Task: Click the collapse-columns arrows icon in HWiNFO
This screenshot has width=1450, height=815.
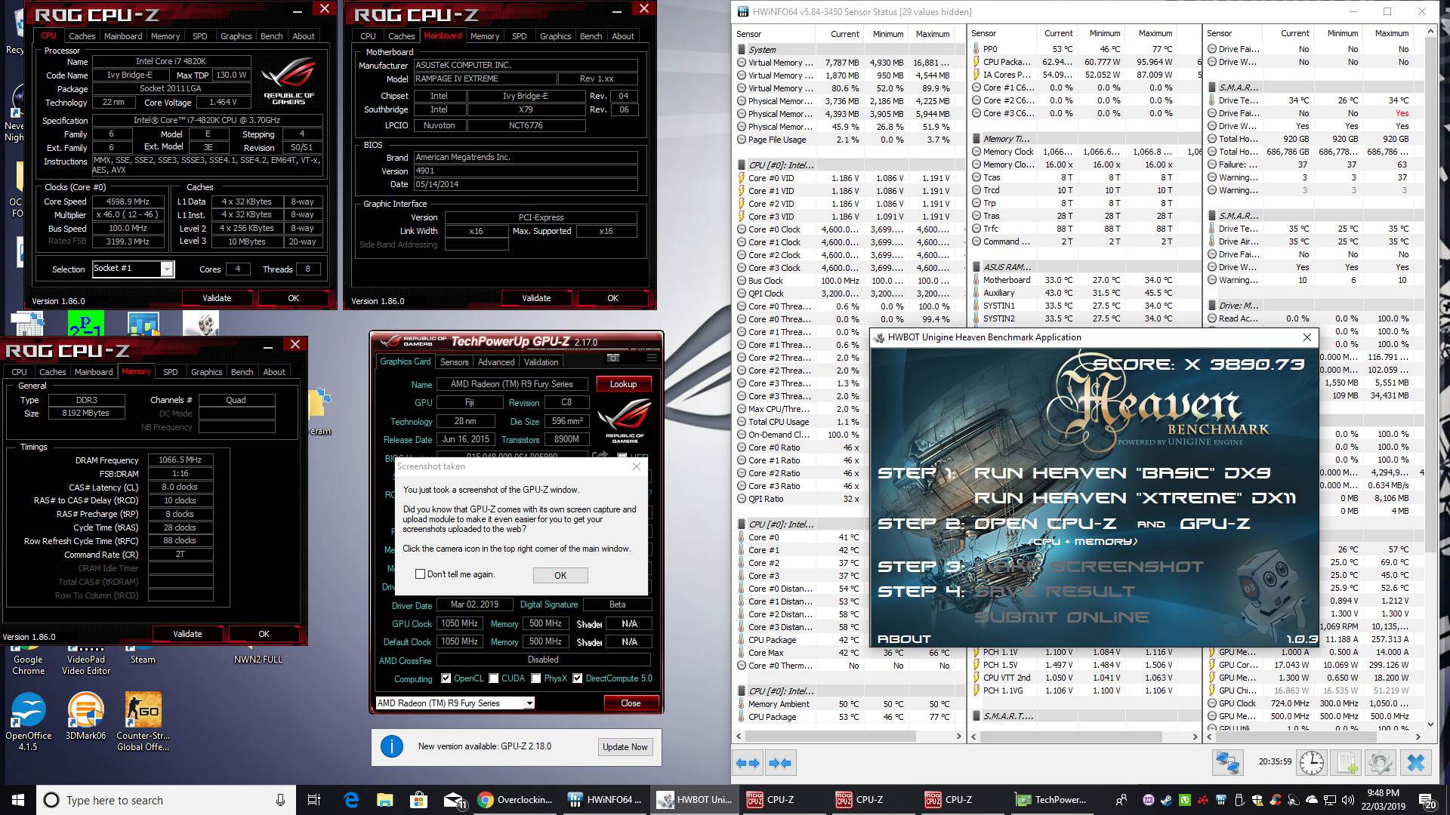Action: (x=780, y=763)
